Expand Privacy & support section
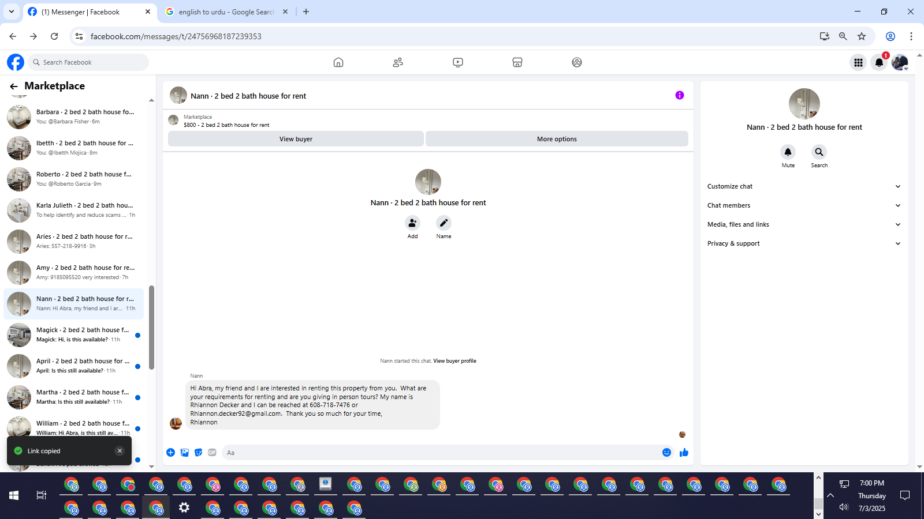The height and width of the screenshot is (519, 924). click(x=804, y=243)
